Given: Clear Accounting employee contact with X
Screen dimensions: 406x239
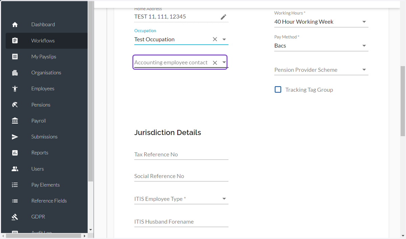Looking at the screenshot, I should pos(215,63).
